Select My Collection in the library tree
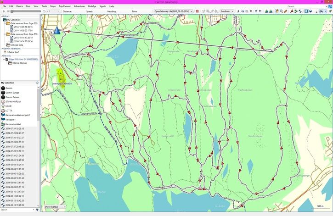 [13, 20]
